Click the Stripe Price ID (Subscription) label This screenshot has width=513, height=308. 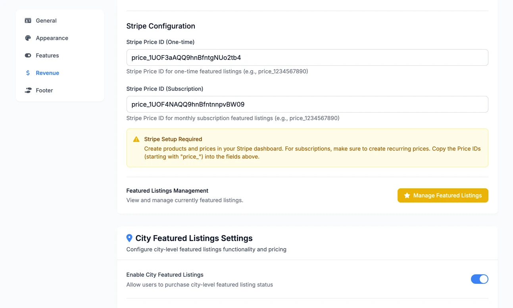pyautogui.click(x=165, y=89)
